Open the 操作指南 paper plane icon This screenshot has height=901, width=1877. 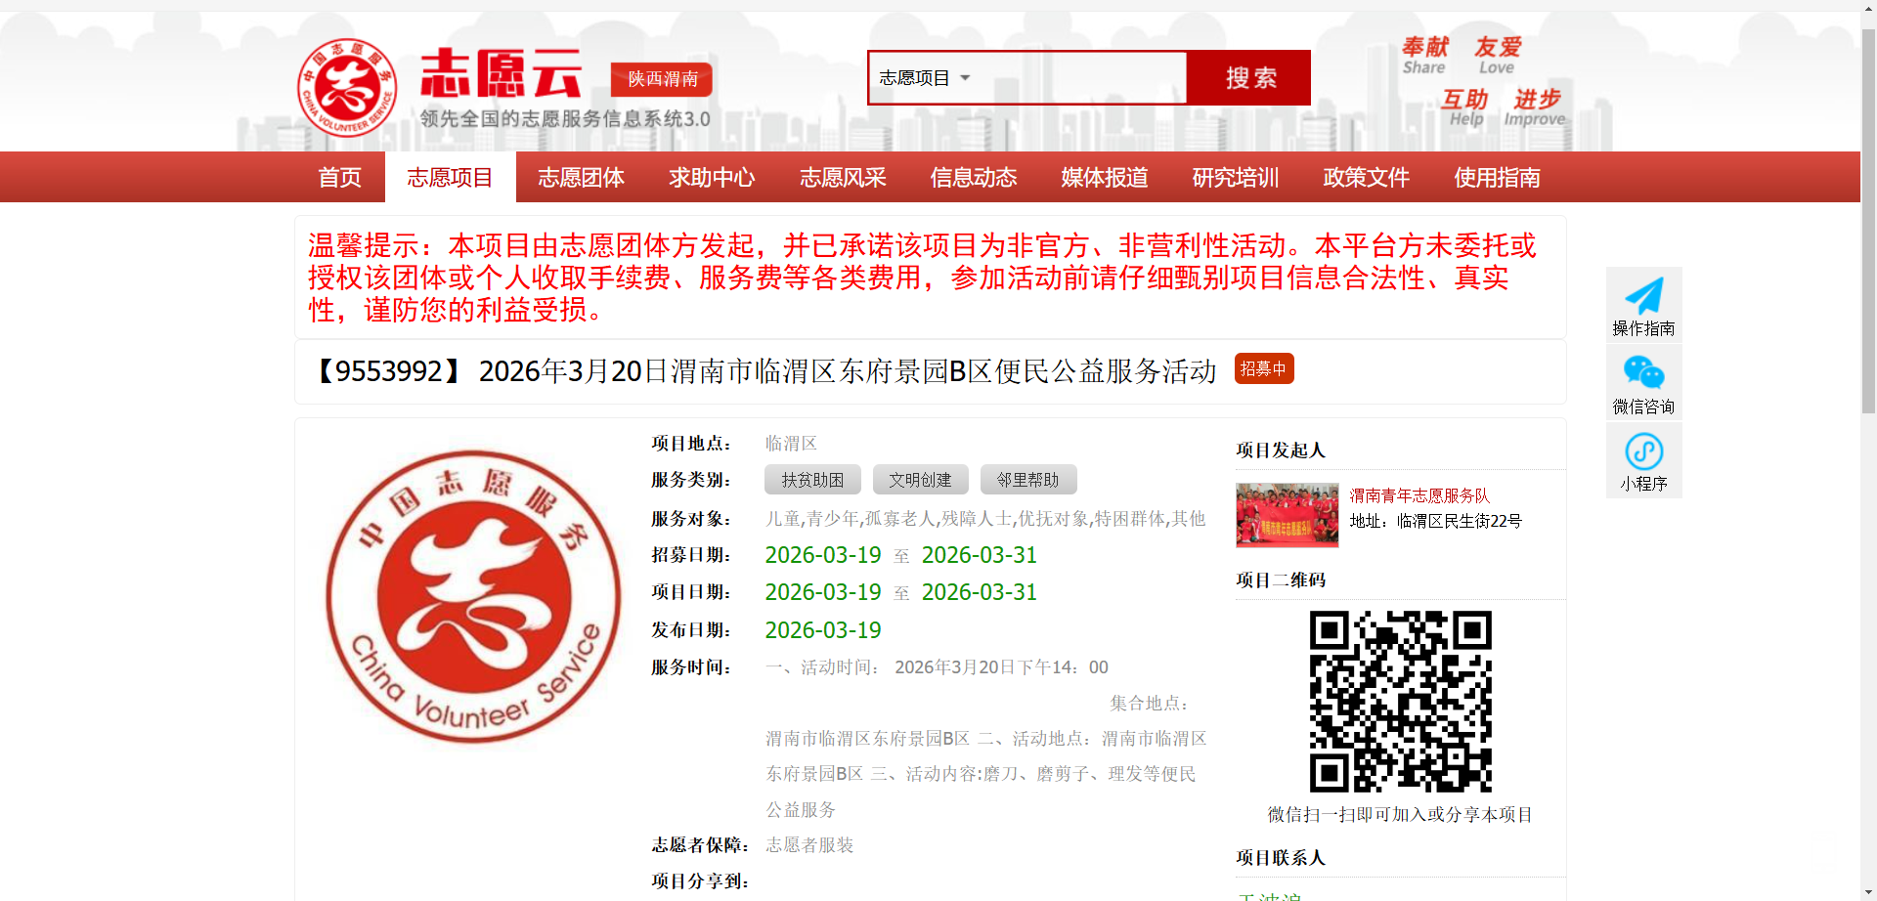[x=1643, y=297]
